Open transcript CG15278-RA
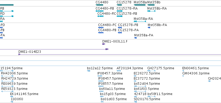 tap(127, 8)
